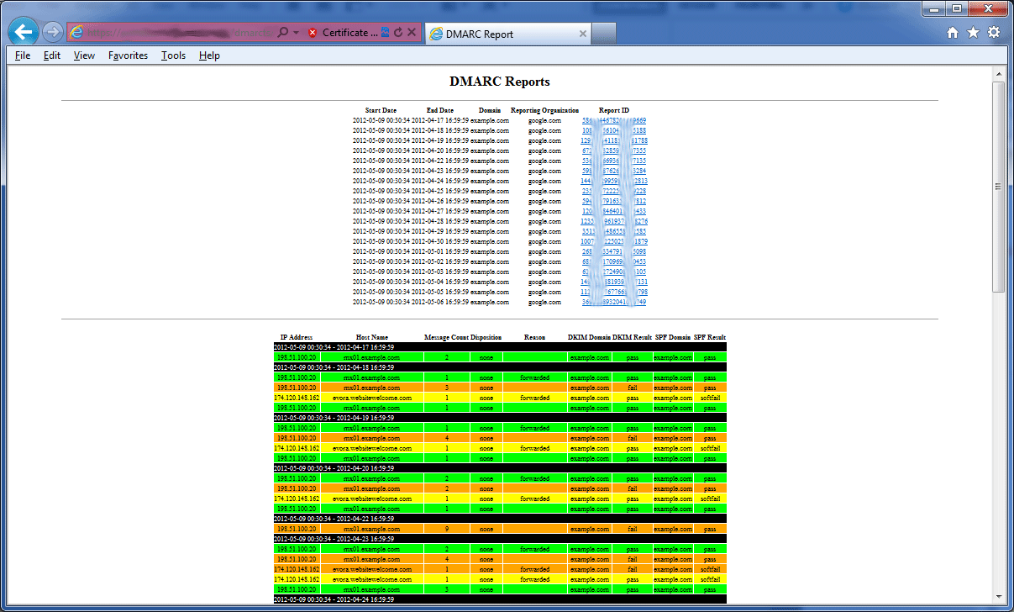Click the DKIM Domain column header
The image size is (1014, 612).
[589, 337]
